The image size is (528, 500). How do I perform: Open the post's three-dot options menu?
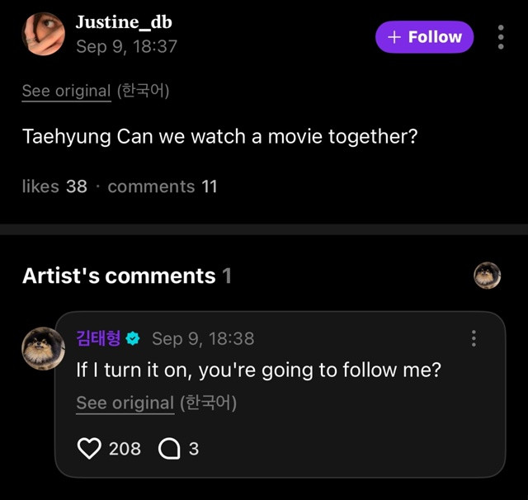501,37
